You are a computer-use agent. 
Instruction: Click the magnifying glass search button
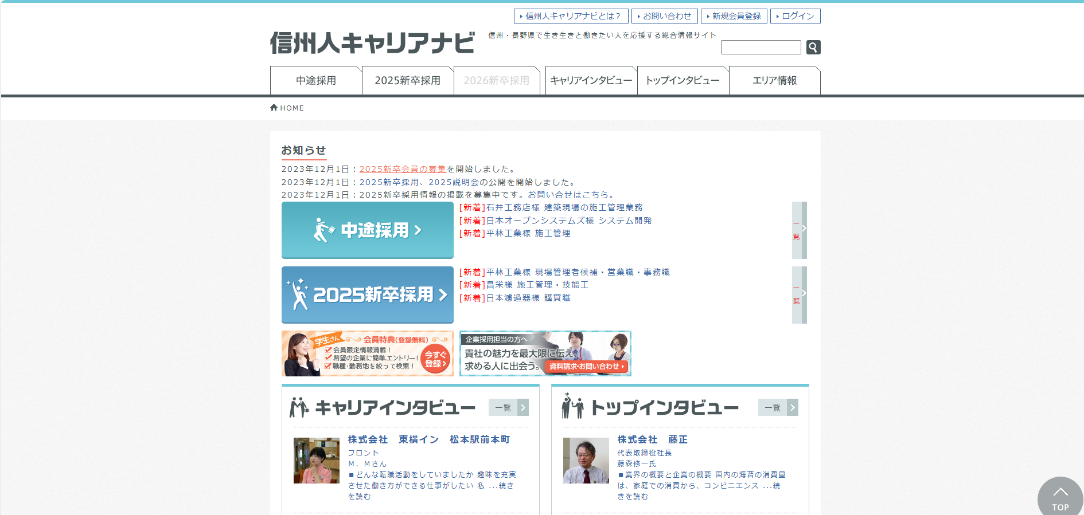point(813,47)
